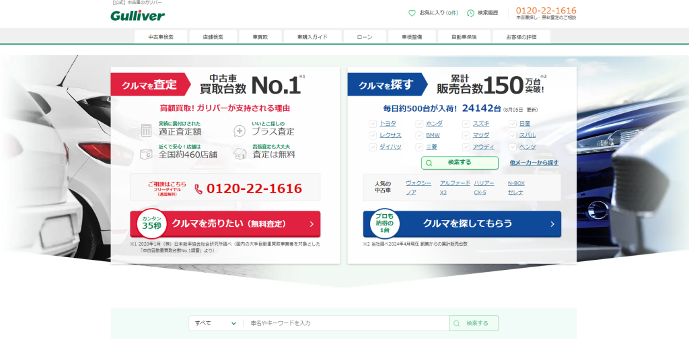The image size is (689, 348).
Task: Tick the ベンツ checkbox
Action: pos(512,147)
